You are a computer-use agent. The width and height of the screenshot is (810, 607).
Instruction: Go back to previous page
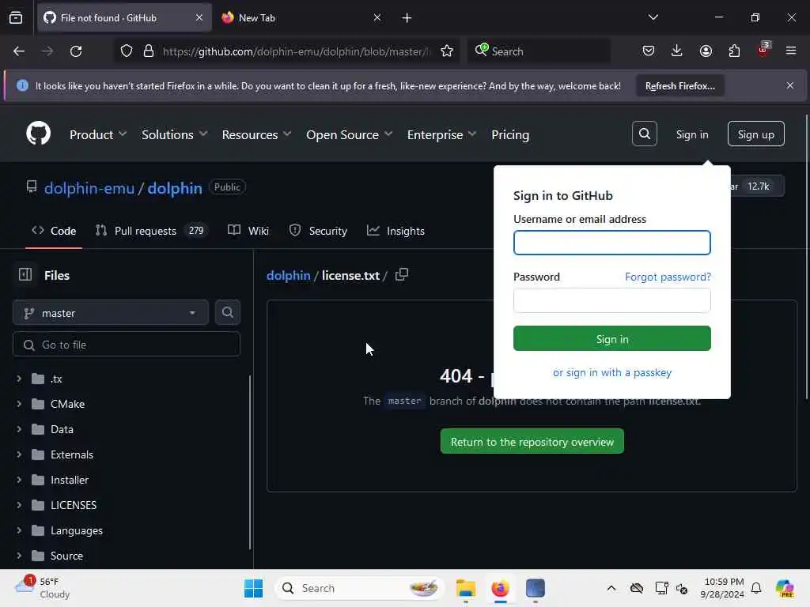coord(19,51)
